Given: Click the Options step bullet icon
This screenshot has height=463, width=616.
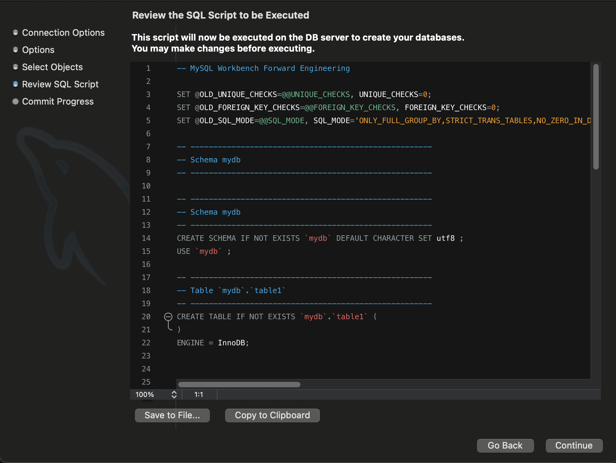Looking at the screenshot, I should 15,50.
